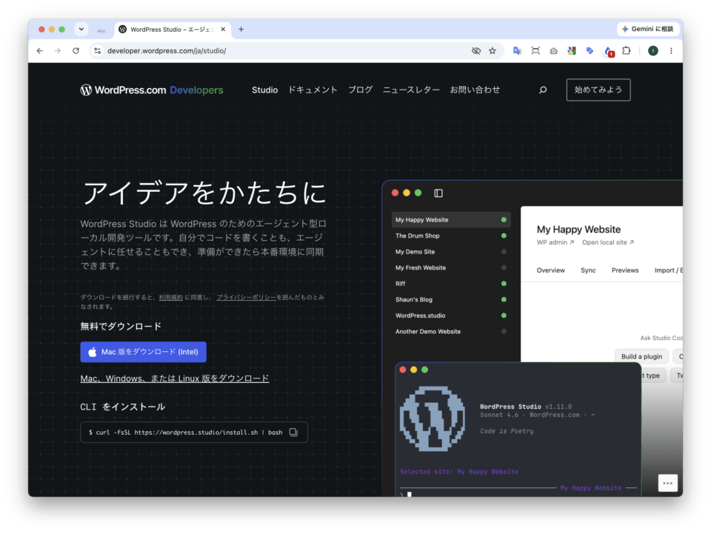Open the three-dots chat widget
This screenshot has width=711, height=534.
pos(667,483)
